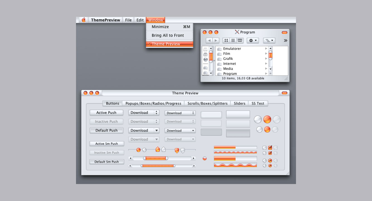The width and height of the screenshot is (372, 201).
Task: Open the first active Download popup
Action: [144, 112]
